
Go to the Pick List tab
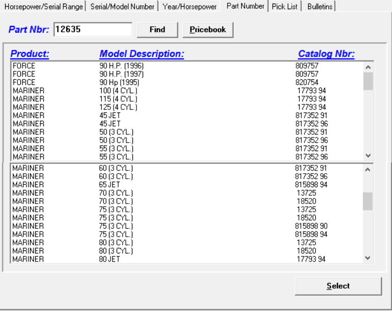(x=285, y=6)
